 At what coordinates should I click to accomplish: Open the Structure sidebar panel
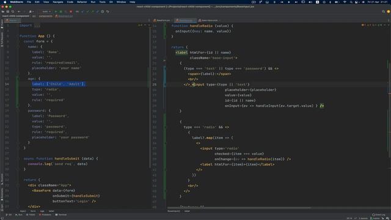(2, 179)
